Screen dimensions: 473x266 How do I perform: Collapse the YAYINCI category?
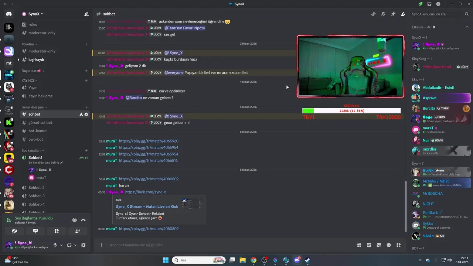pos(29,81)
